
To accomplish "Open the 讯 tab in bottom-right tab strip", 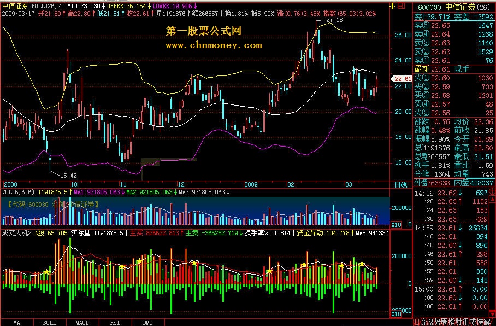I will click(465, 322).
